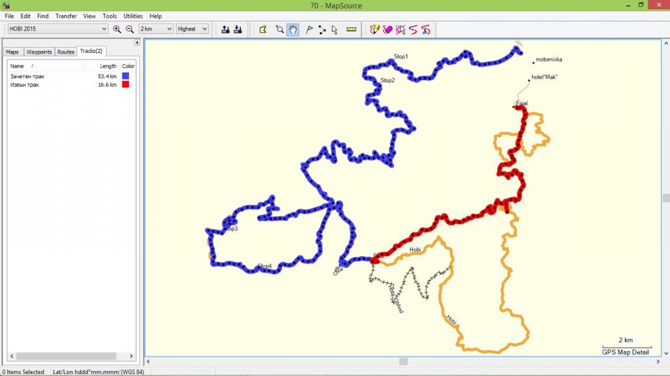Click the 0 Items Selected status text

tap(23, 371)
